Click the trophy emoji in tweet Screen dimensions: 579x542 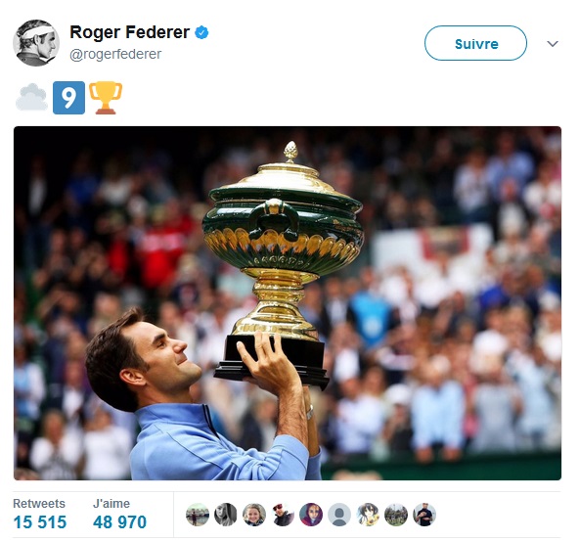tap(106, 98)
